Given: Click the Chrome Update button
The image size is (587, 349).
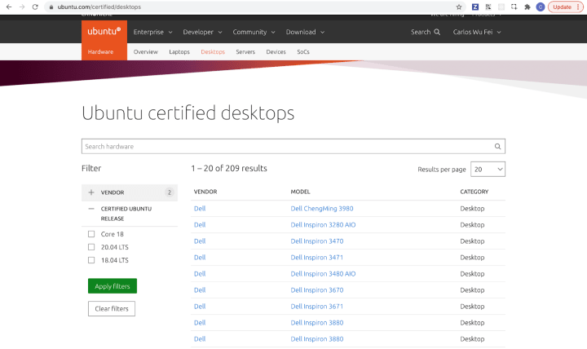Looking at the screenshot, I should (565, 7).
